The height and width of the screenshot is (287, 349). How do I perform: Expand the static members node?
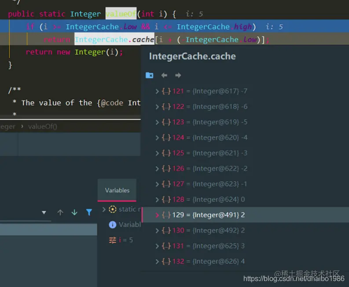(104, 209)
